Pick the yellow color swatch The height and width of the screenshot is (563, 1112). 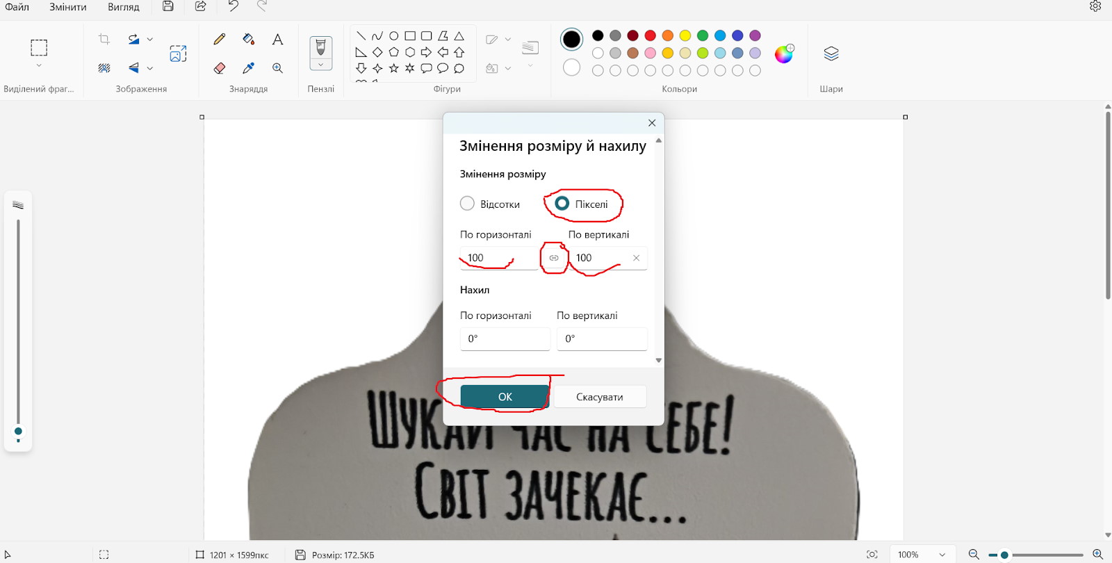[685, 35]
